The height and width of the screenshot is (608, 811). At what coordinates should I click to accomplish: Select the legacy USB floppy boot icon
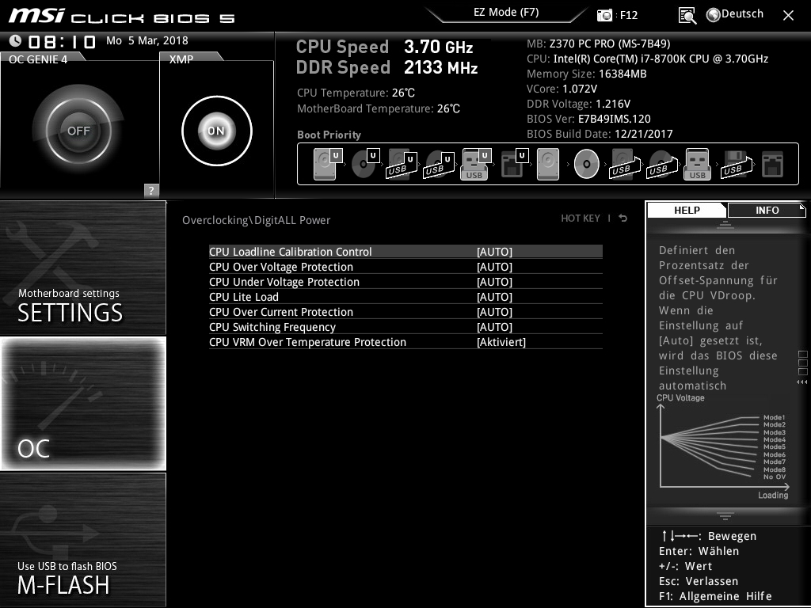[x=737, y=164]
